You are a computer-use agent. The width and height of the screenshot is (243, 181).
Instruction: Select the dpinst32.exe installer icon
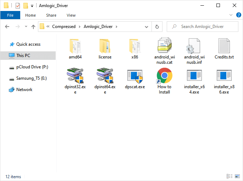pyautogui.click(x=75, y=75)
